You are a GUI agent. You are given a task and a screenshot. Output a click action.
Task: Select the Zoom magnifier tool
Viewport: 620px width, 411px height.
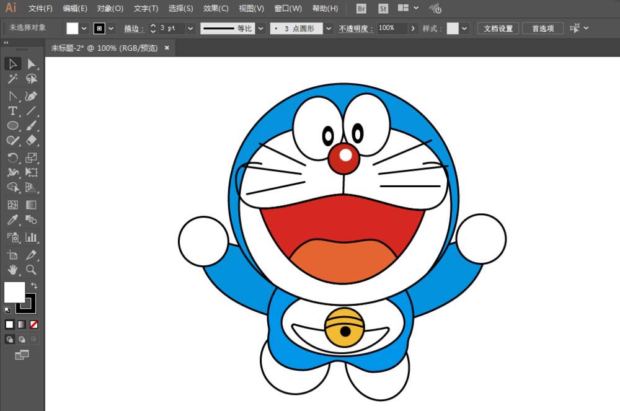click(x=31, y=270)
